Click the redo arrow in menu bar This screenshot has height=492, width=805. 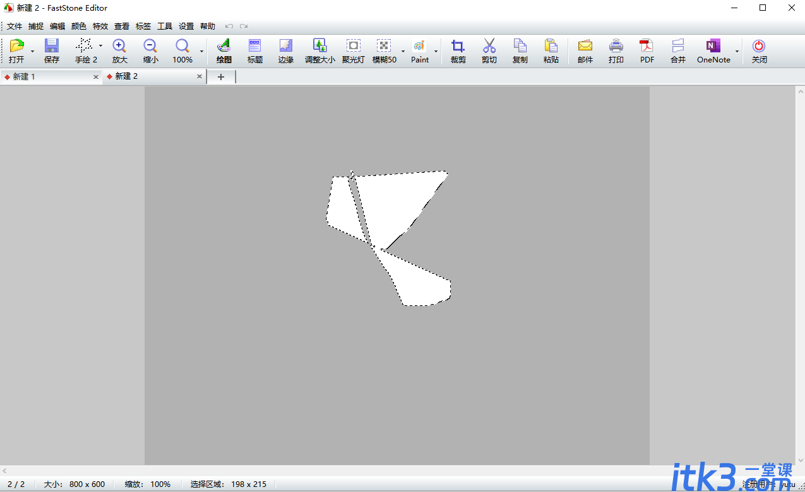click(244, 26)
